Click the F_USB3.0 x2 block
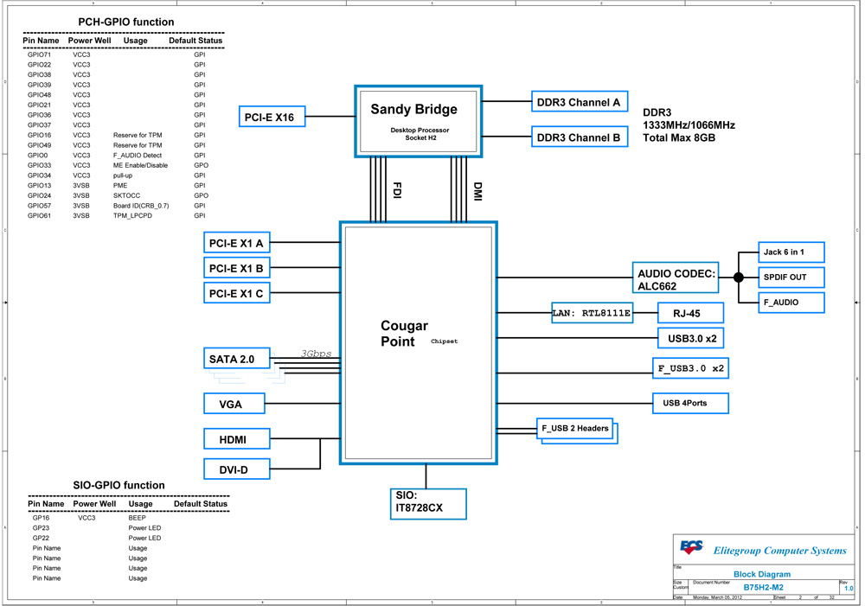865x606 pixels. pyautogui.click(x=690, y=367)
